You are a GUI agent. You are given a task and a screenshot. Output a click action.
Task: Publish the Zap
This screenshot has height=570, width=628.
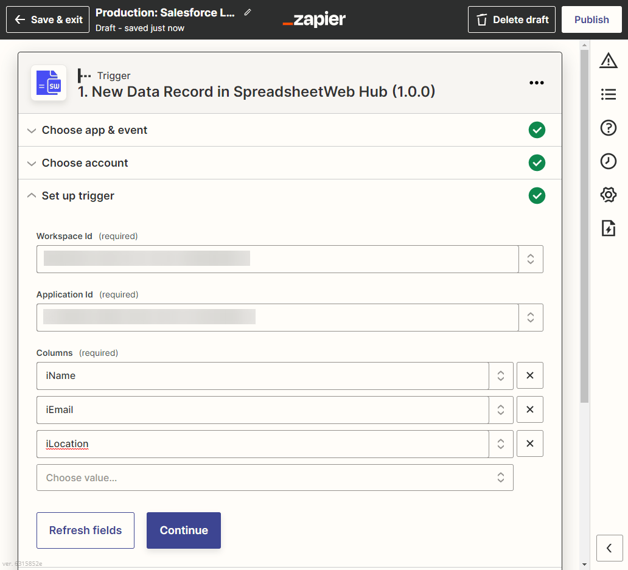[591, 19]
